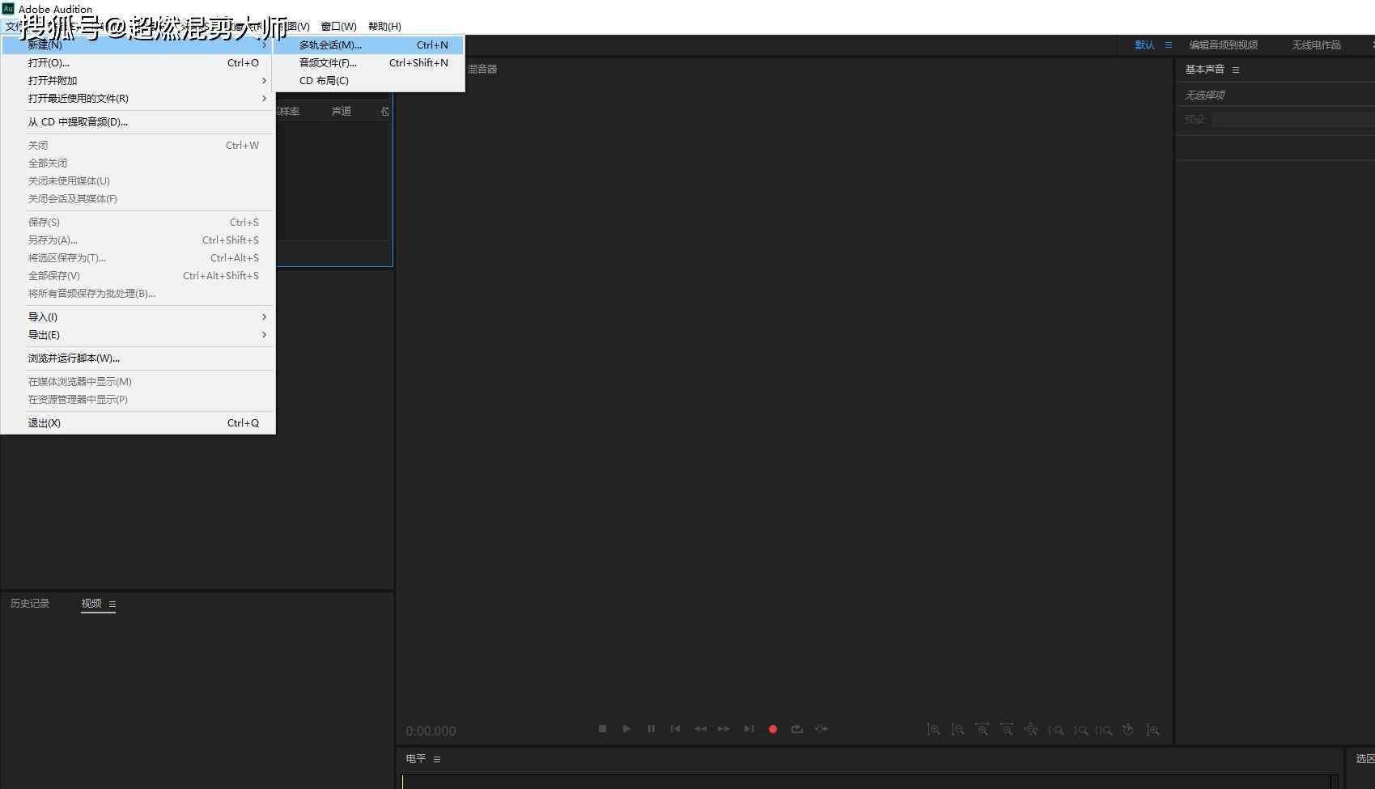Click the 0:00.000 time display
The width and height of the screenshot is (1375, 789).
[431, 731]
